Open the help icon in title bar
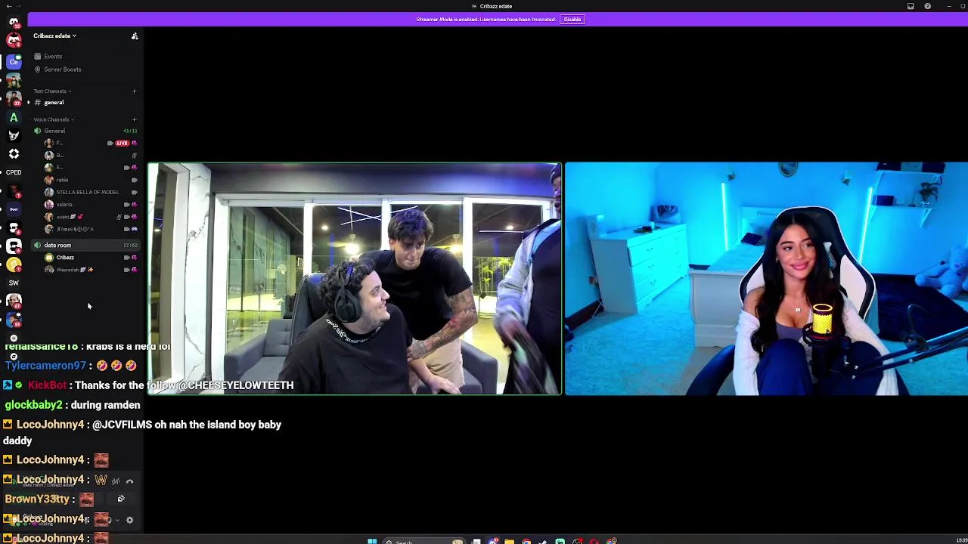The image size is (968, 544). click(x=928, y=6)
